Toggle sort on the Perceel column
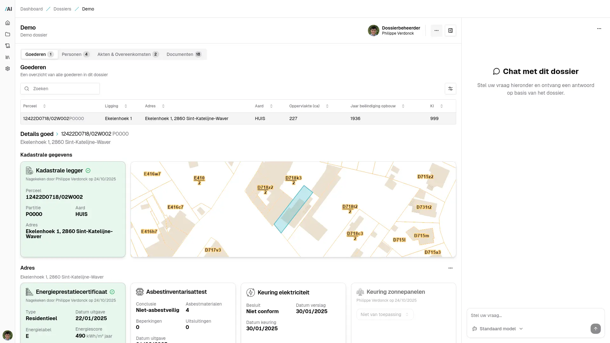The height and width of the screenshot is (343, 610). pos(44,106)
